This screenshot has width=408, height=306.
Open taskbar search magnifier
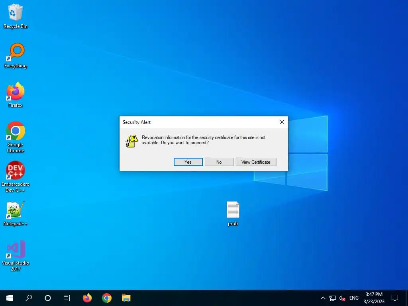(x=29, y=298)
